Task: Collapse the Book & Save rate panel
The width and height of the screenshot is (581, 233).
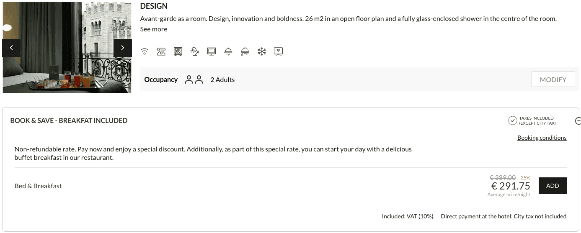Action: pyautogui.click(x=578, y=121)
